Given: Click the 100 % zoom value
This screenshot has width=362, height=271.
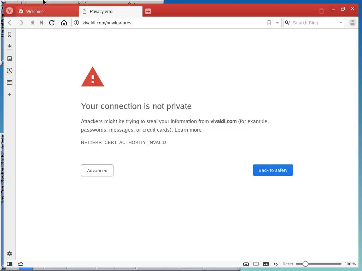Looking at the screenshot, I should pos(350,264).
